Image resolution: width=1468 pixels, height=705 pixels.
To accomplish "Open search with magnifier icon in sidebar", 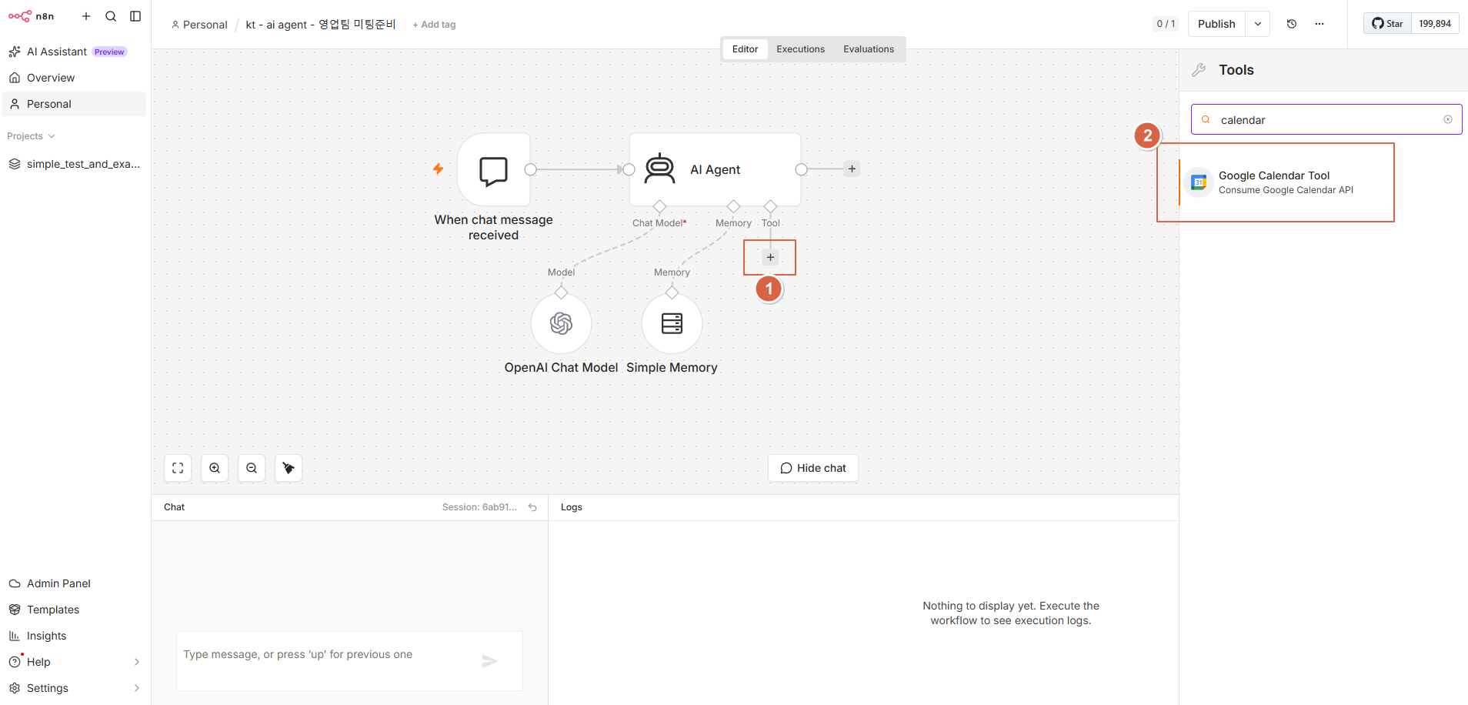I will 111,16.
